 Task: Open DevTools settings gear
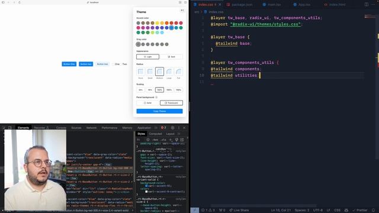(x=172, y=128)
